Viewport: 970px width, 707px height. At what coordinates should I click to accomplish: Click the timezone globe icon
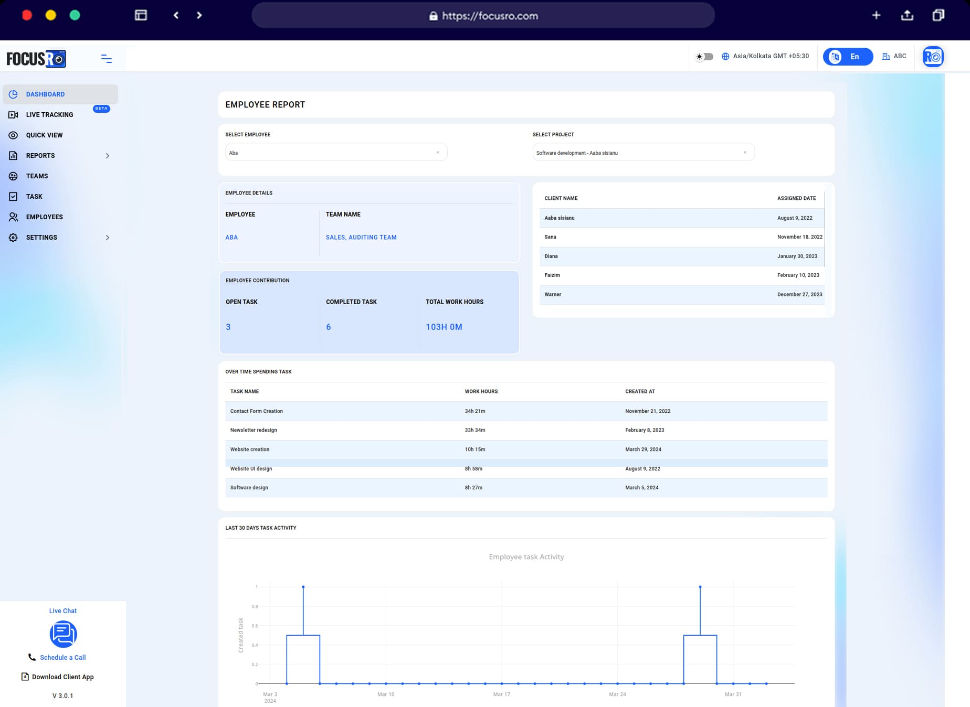(x=725, y=56)
